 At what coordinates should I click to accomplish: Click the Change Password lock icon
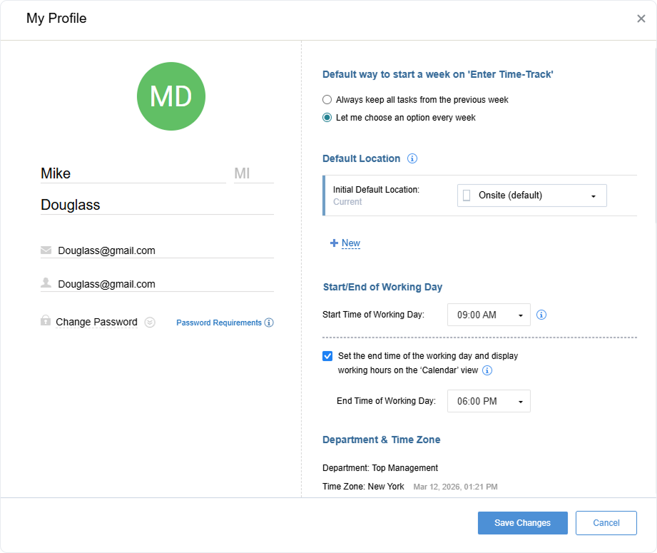click(x=45, y=322)
